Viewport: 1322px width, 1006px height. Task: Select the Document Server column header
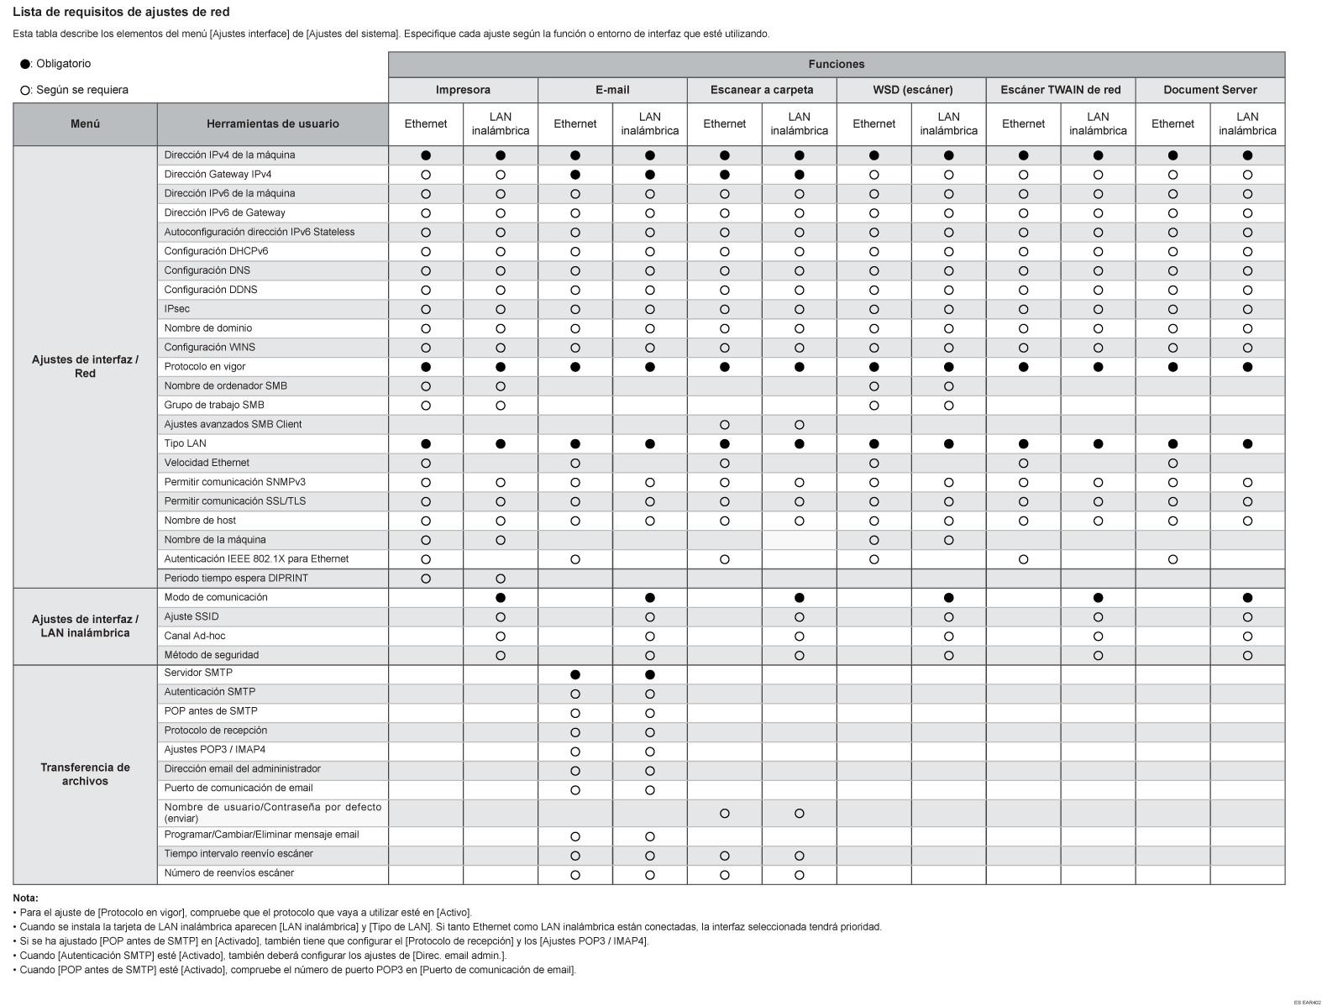pos(1209,90)
